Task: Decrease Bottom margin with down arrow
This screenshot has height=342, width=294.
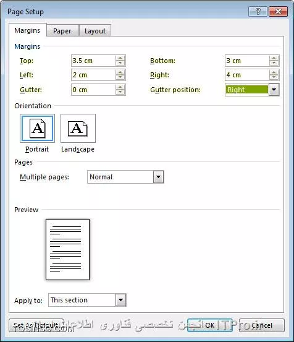Action: point(274,63)
